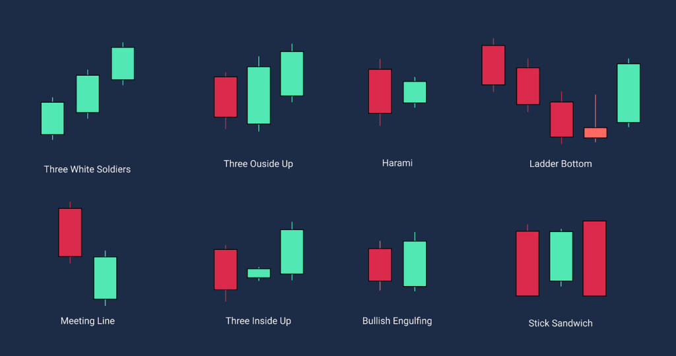
Task: Select the red candle in Meeting Line pattern
Action: 70,233
